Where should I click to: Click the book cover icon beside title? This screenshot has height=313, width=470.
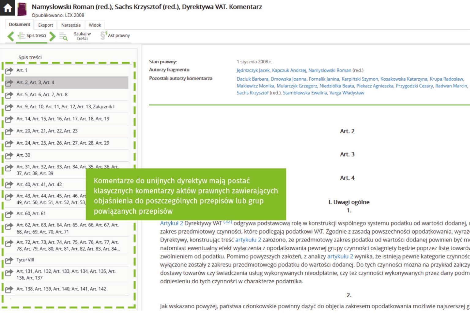point(22,9)
